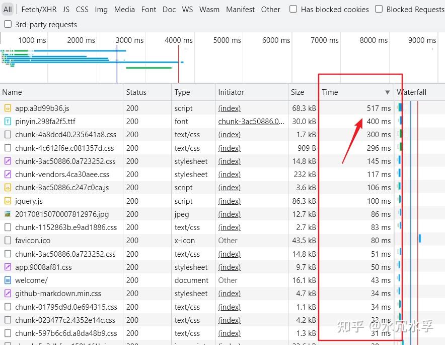Image resolution: width=445 pixels, height=345 pixels.
Task: Click stylesheet icon of github-markdown.min.css
Action: click(8, 293)
